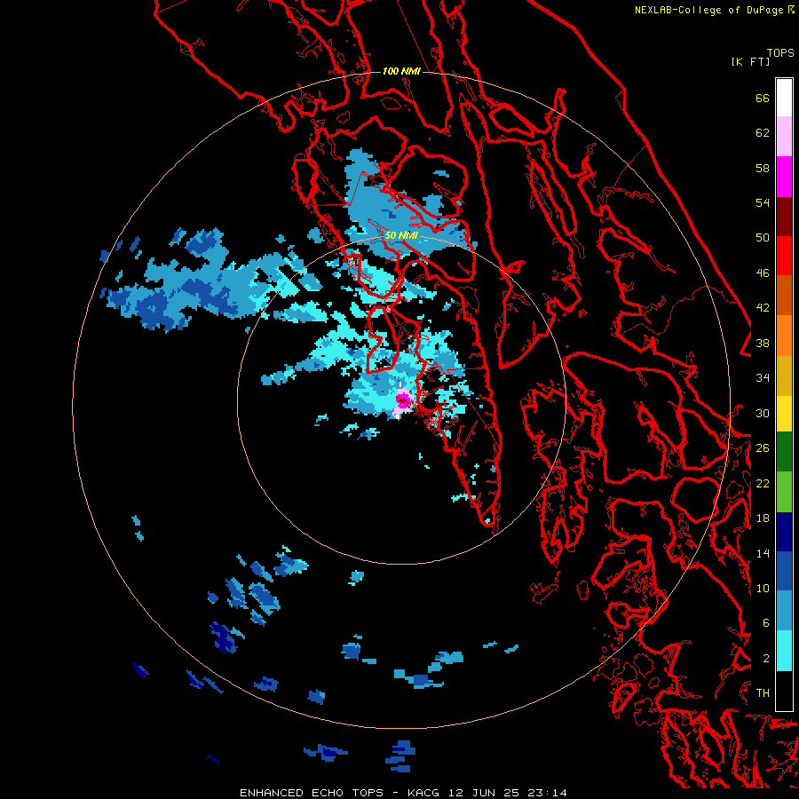Click the "54" legend label

point(763,202)
